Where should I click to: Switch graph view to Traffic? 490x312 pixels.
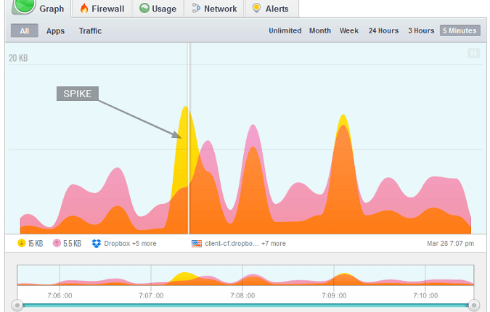click(90, 31)
